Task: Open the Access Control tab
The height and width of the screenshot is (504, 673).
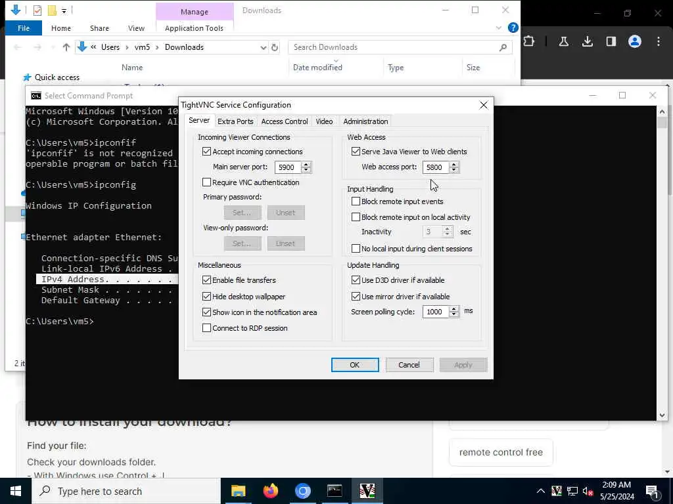Action: click(x=285, y=121)
